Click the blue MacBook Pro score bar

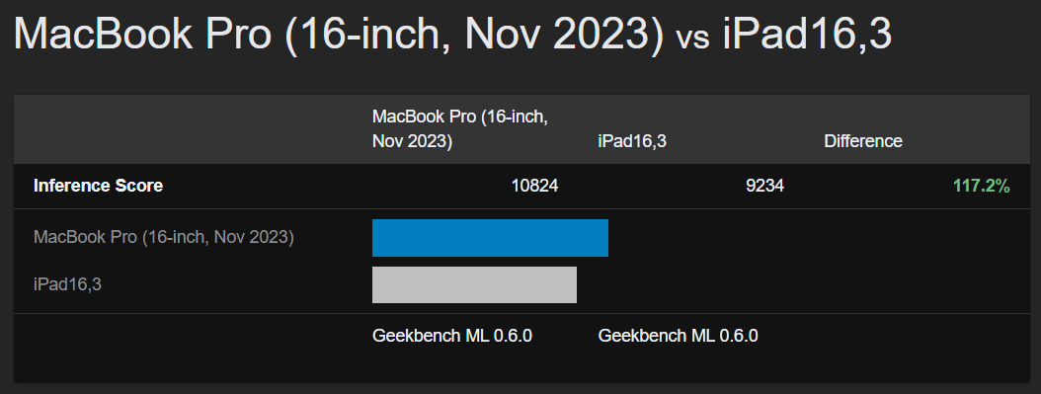490,237
